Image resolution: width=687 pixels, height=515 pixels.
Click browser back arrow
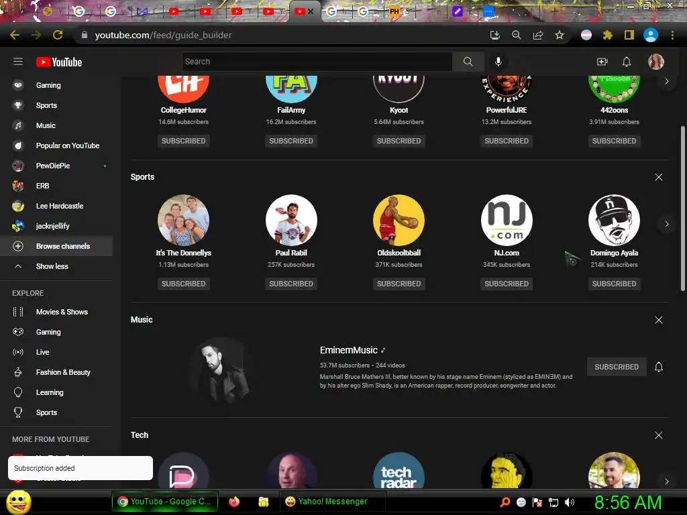click(x=15, y=35)
